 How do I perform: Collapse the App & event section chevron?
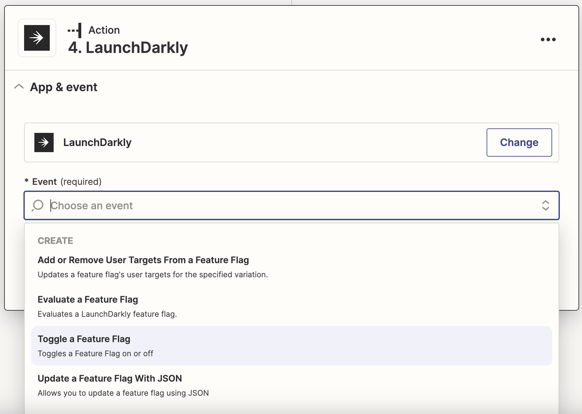19,87
